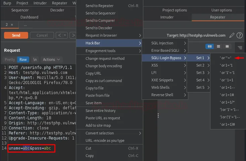Open Set 2 payload list
The width and height of the screenshot is (246, 161).
[x=198, y=65]
